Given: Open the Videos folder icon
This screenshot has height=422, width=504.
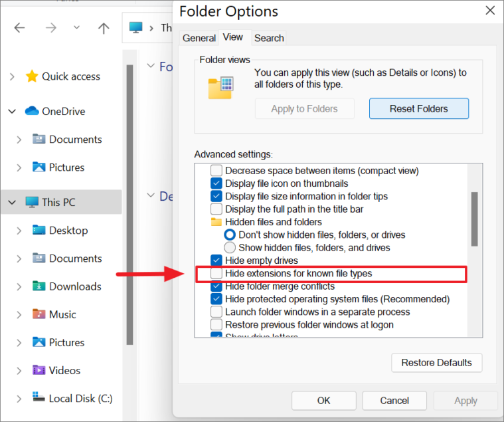Looking at the screenshot, I should [39, 370].
